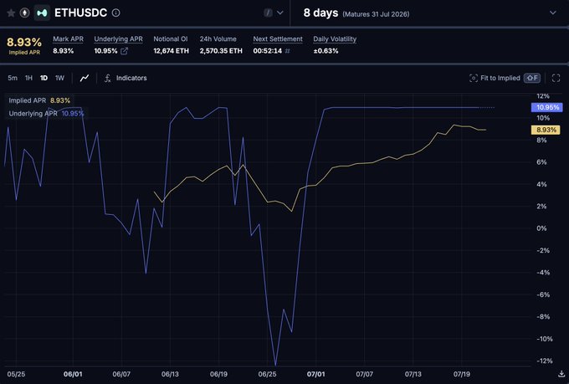The width and height of the screenshot is (569, 384).
Task: Click the Mark APR label
Action: [69, 38]
